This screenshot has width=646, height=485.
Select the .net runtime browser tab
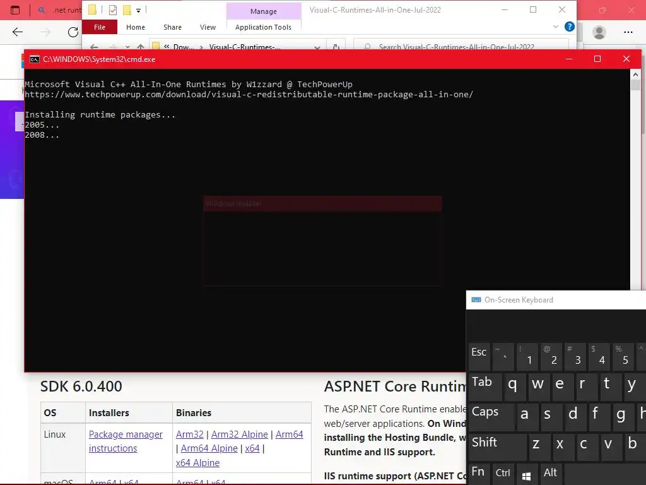60,10
